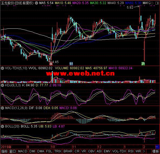Click the 指标 button
The width and height of the screenshot is (160, 154).
click(4, 151)
